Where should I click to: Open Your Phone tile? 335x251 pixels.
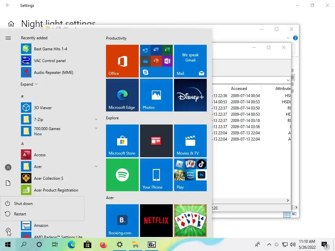tap(156, 175)
